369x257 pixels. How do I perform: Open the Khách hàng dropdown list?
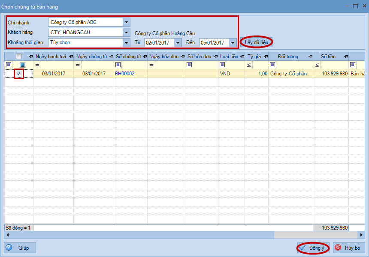[126, 32]
